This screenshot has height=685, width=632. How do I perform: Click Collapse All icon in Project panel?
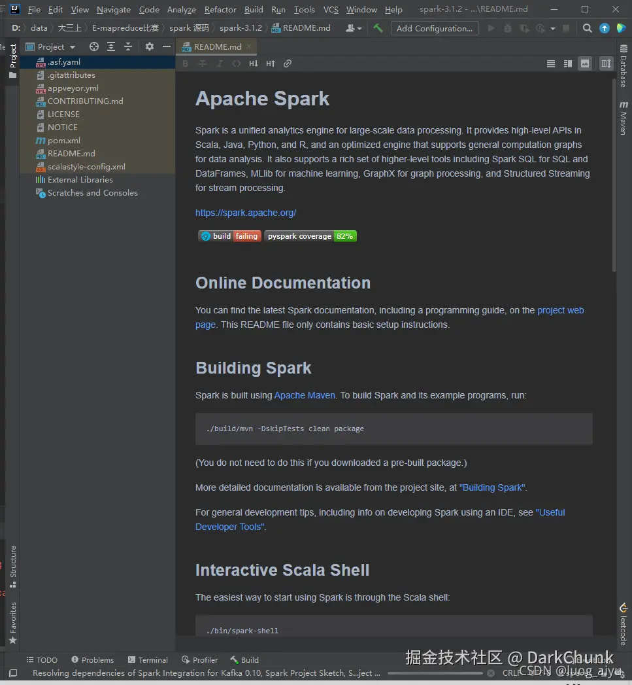pyautogui.click(x=128, y=46)
